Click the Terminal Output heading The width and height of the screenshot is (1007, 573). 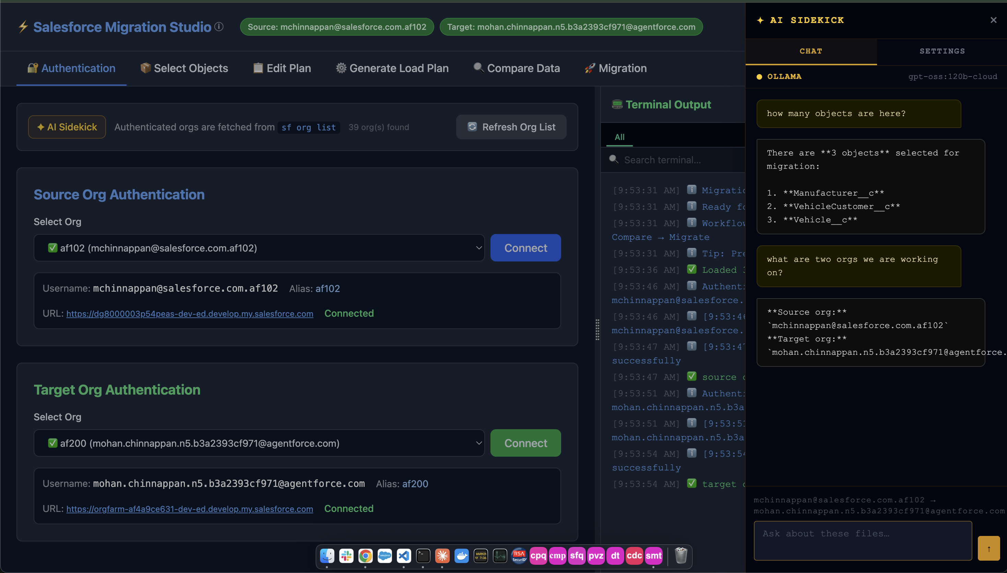668,104
